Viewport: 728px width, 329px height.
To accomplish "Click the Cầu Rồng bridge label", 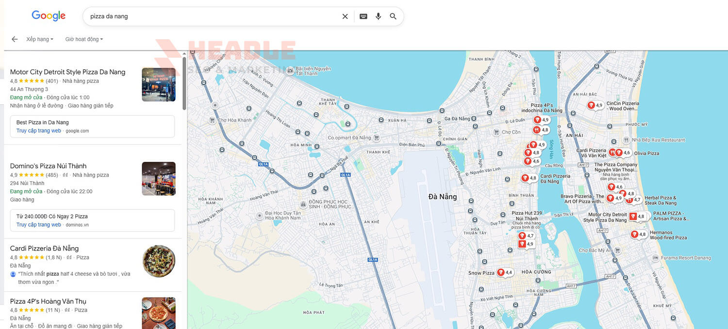I will (x=553, y=166).
